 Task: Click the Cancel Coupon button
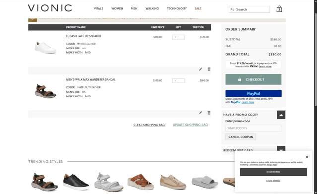point(241,137)
